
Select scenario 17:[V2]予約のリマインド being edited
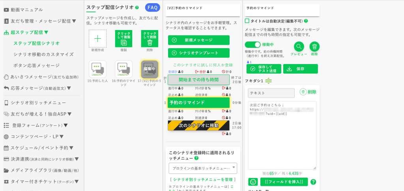point(150,69)
